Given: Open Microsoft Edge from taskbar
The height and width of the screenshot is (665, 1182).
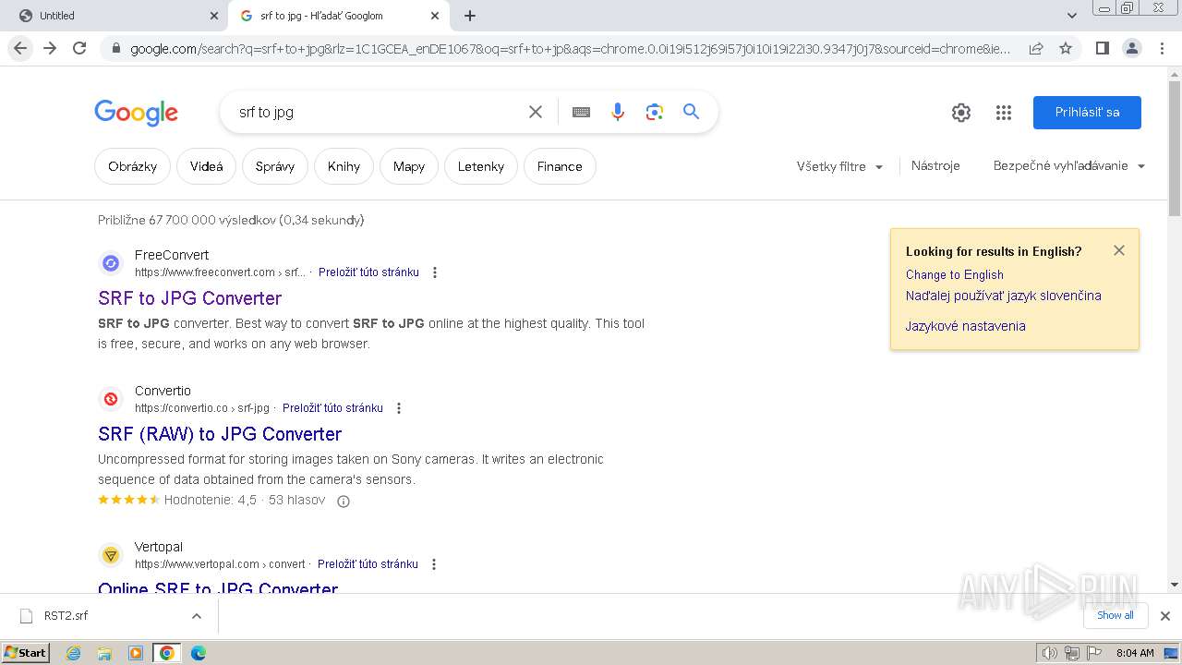Looking at the screenshot, I should point(198,653).
